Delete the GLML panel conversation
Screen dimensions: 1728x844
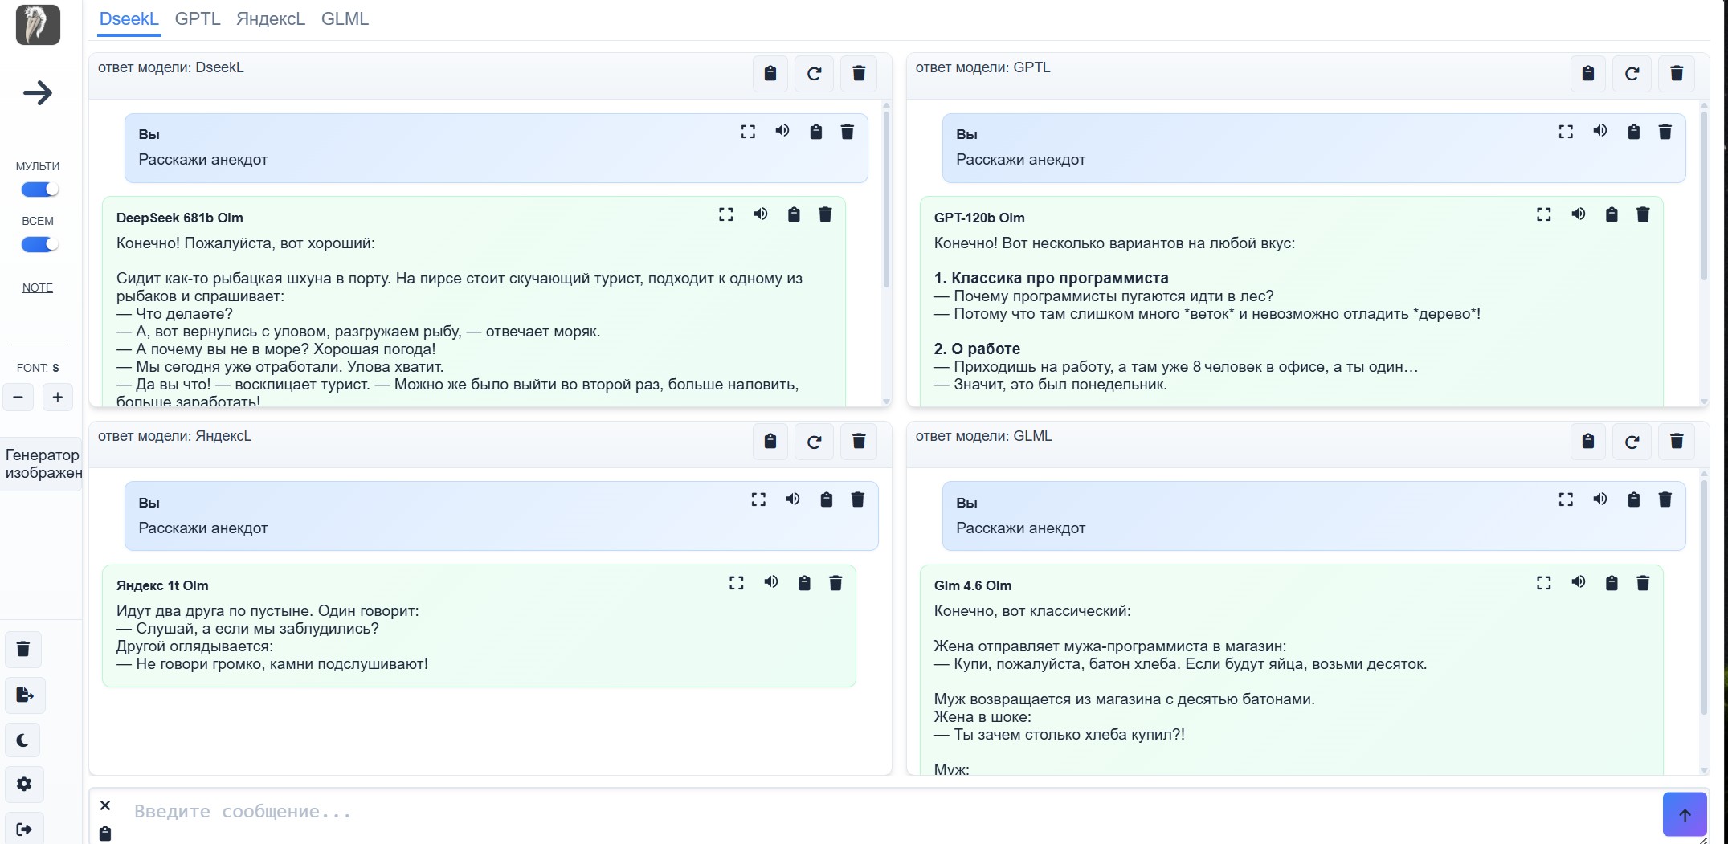tap(1677, 442)
